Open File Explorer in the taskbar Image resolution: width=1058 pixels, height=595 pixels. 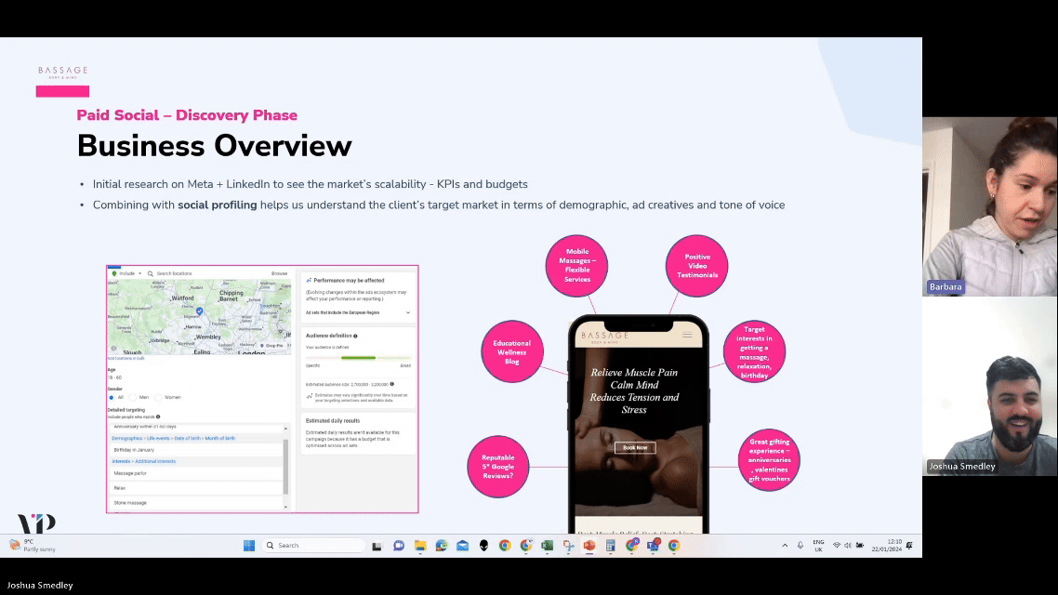[420, 545]
